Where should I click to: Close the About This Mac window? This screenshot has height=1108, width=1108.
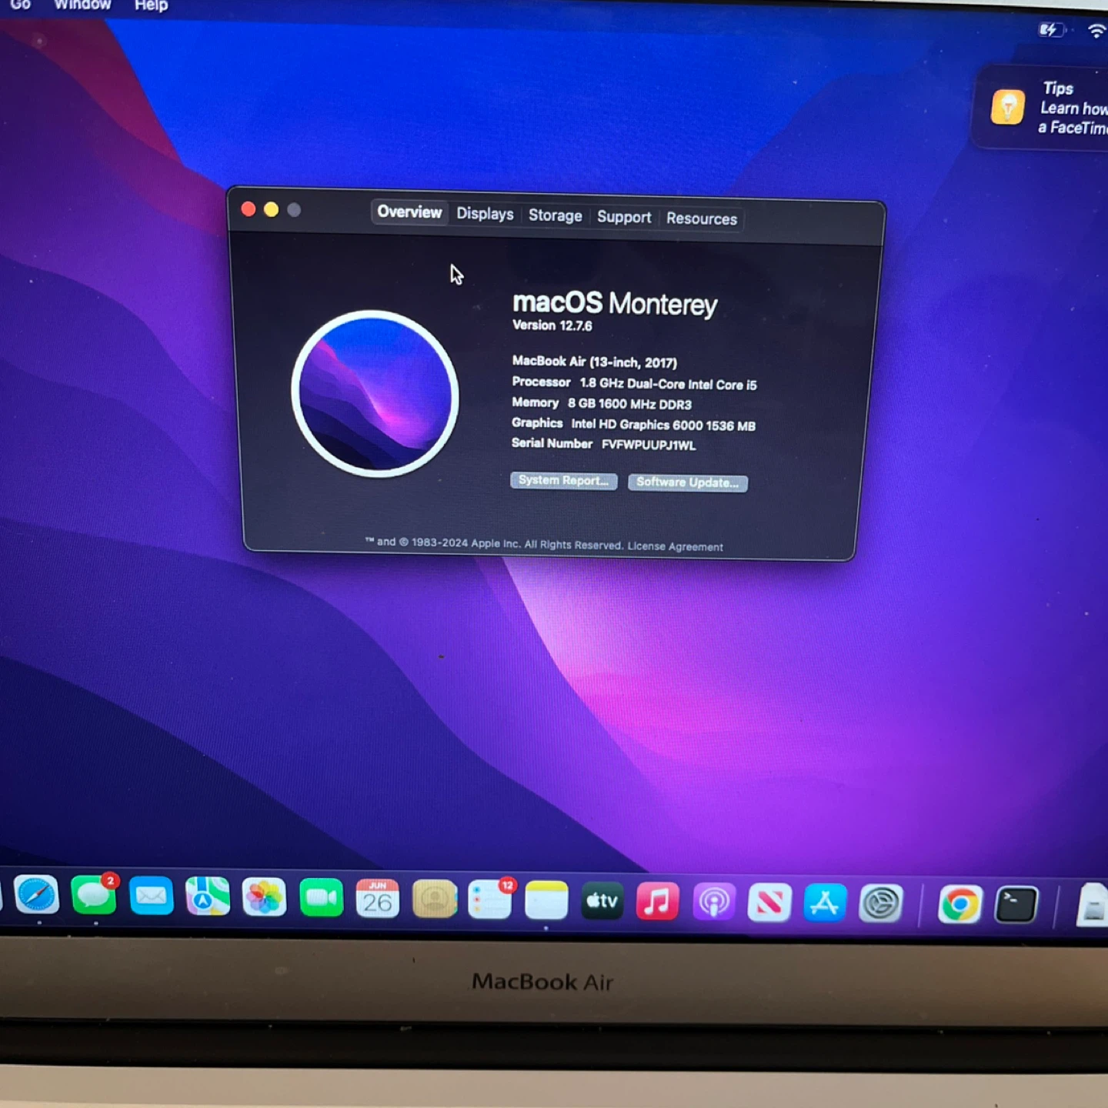coord(249,209)
